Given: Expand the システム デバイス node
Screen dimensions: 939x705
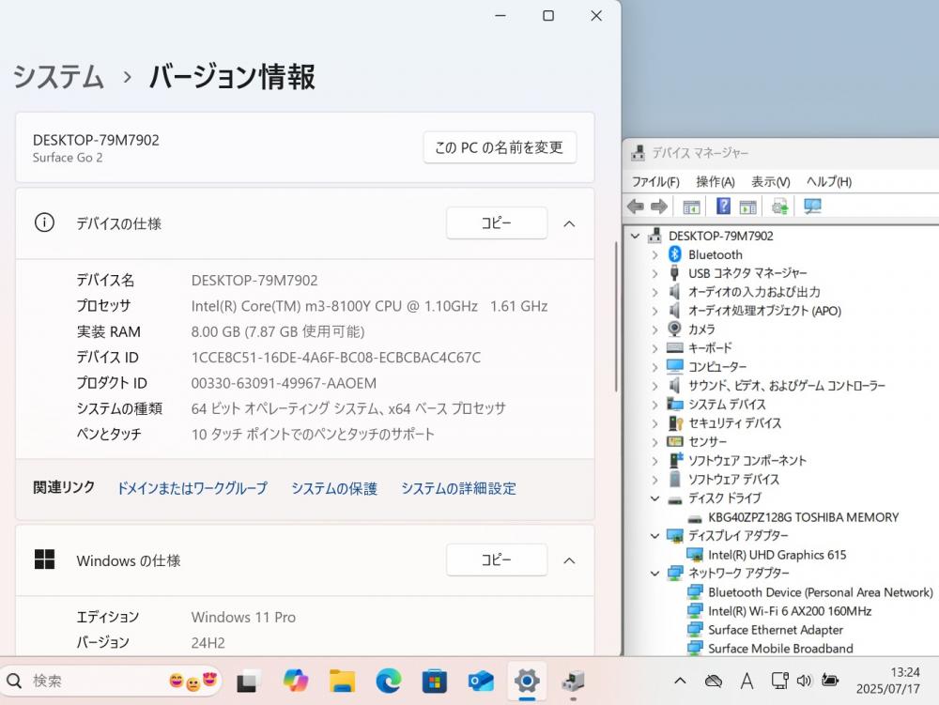Looking at the screenshot, I should coord(655,405).
